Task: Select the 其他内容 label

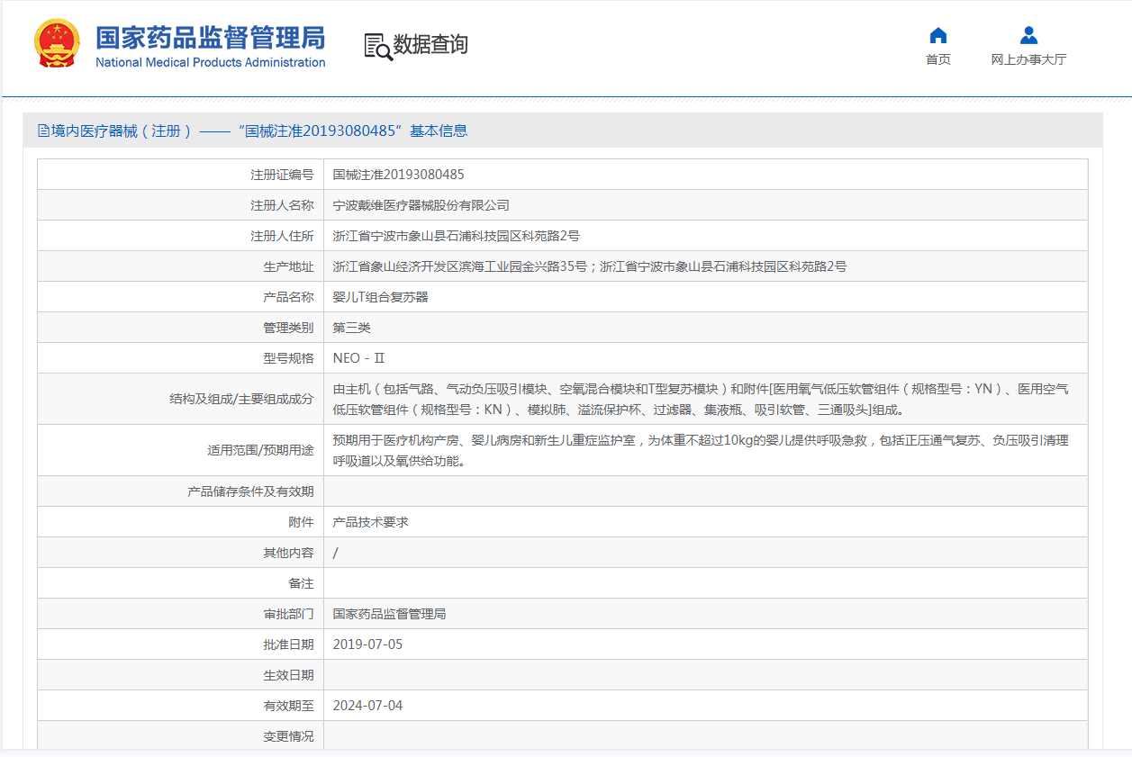Action: click(x=288, y=553)
